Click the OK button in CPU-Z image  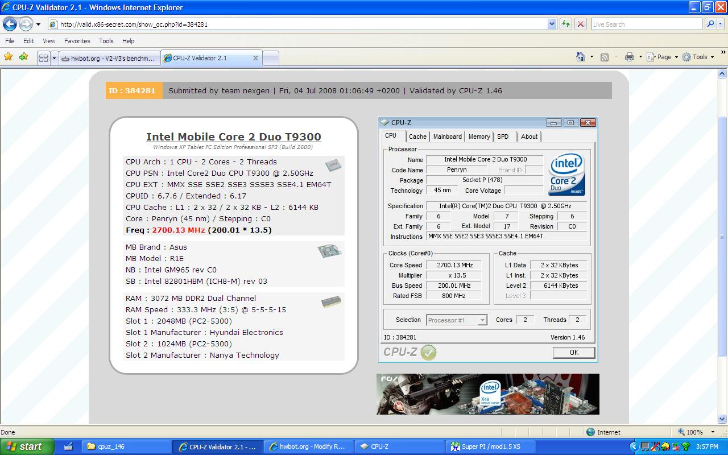pyautogui.click(x=574, y=353)
